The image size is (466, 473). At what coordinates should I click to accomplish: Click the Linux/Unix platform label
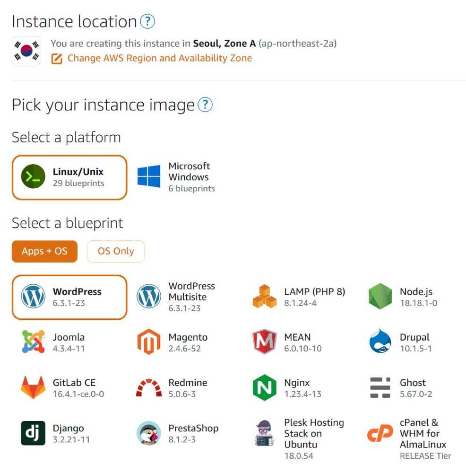78,172
